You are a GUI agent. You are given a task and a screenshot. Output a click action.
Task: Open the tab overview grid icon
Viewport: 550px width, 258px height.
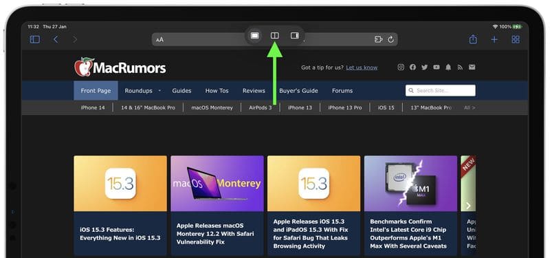coord(516,39)
